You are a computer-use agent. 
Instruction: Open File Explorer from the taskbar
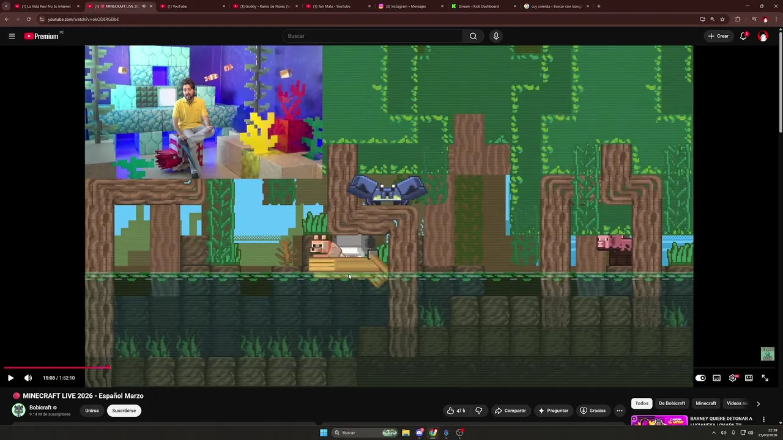(406, 433)
